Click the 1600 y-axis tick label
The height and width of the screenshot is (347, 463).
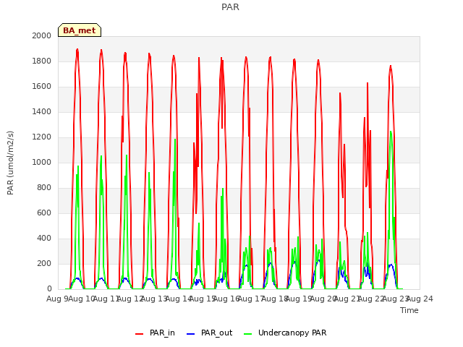42,87
